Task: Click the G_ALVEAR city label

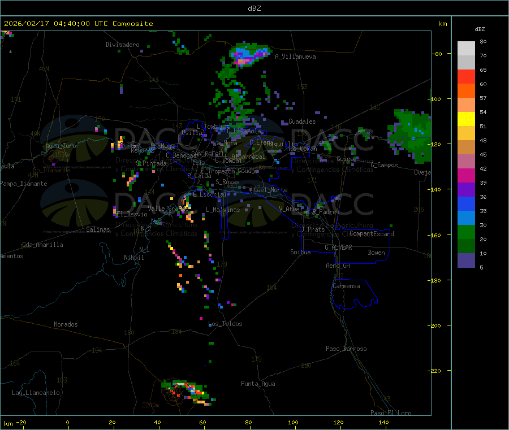Action: coord(338,247)
